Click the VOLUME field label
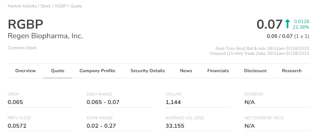The width and height of the screenshot is (319, 138). click(x=174, y=94)
